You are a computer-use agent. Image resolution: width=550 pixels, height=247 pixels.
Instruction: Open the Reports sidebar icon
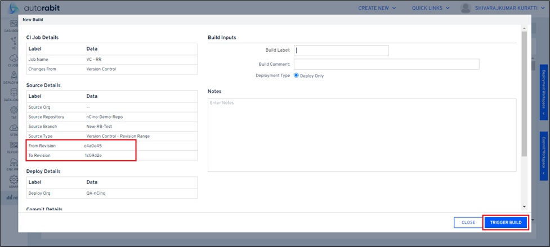tap(10, 146)
